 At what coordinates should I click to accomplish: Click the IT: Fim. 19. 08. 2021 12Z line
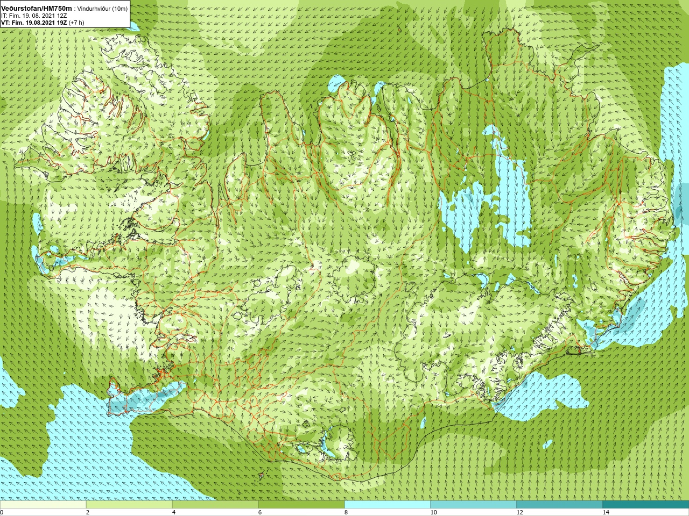[x=34, y=16]
